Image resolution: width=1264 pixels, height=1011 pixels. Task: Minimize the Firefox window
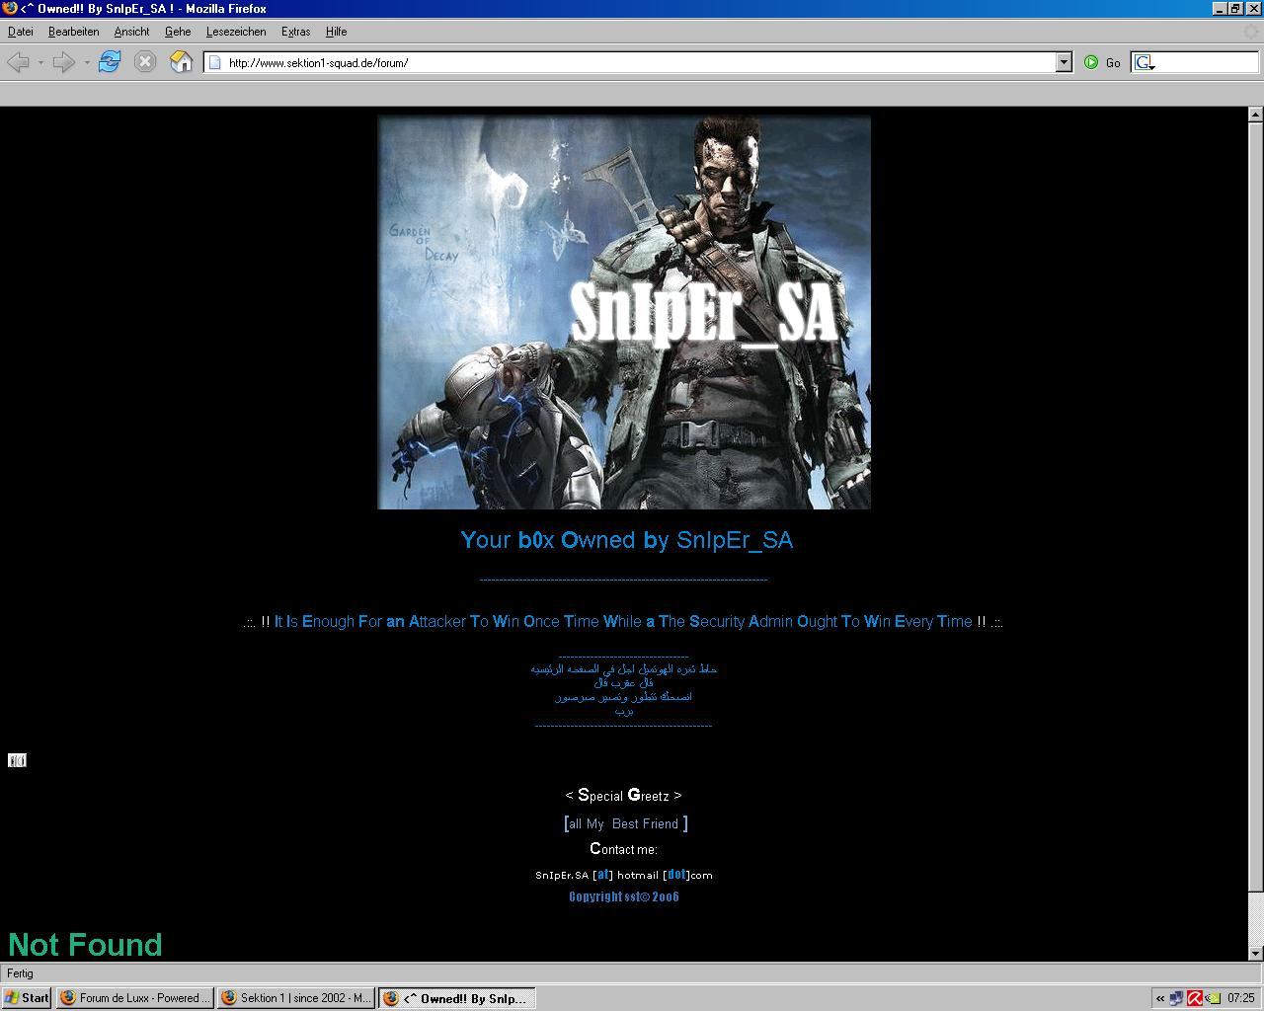coord(1220,8)
